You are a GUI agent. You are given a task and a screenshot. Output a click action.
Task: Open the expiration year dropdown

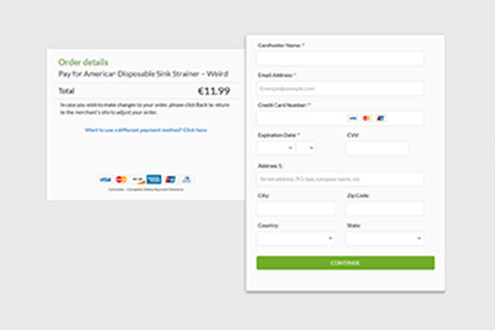[x=306, y=148]
